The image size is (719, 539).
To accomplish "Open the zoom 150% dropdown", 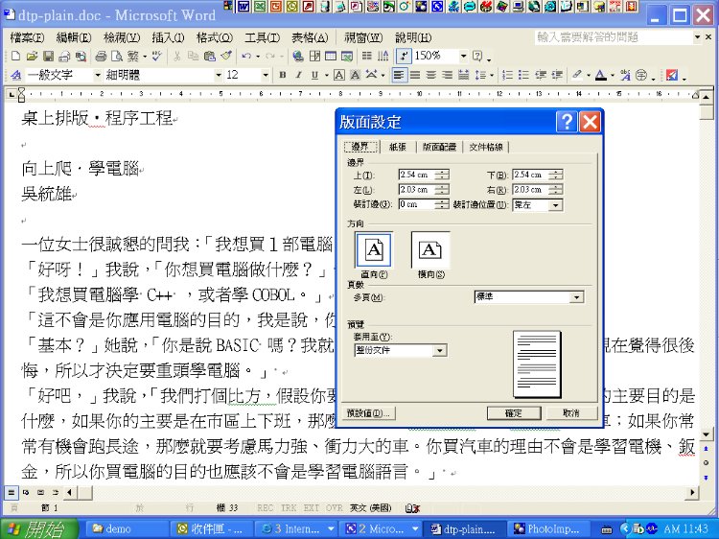I will tap(464, 57).
